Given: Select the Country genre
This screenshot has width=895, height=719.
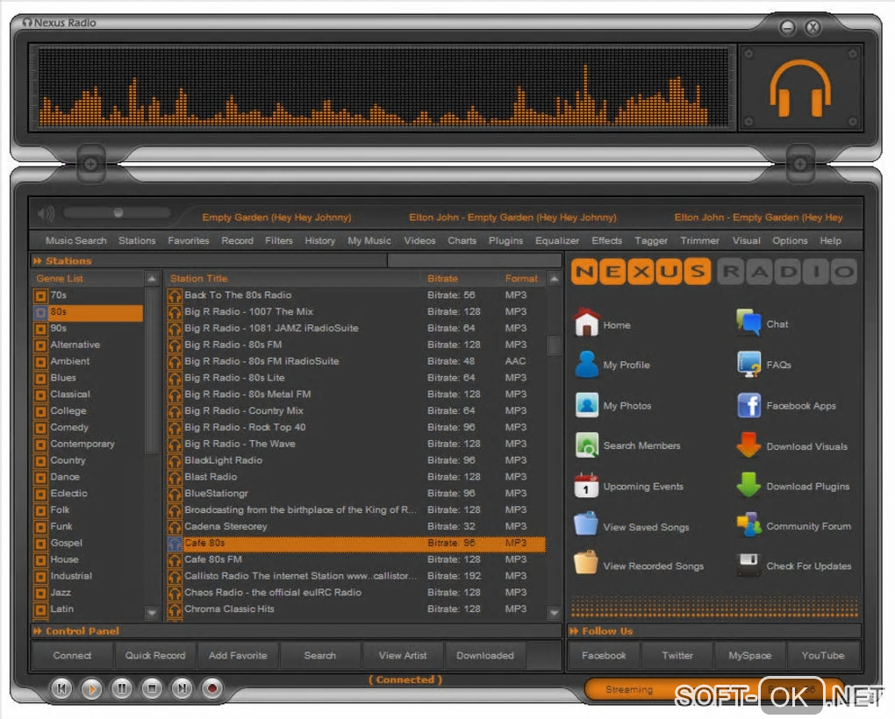Looking at the screenshot, I should [x=88, y=460].
